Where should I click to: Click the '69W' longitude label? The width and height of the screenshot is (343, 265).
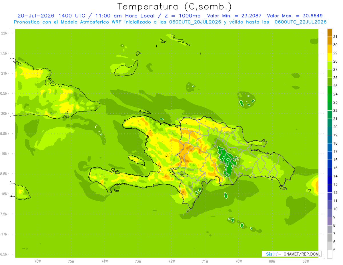click(272, 261)
